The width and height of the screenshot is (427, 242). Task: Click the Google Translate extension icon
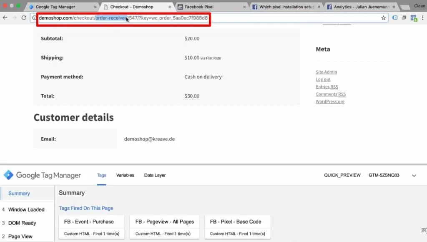pyautogui.click(x=414, y=18)
